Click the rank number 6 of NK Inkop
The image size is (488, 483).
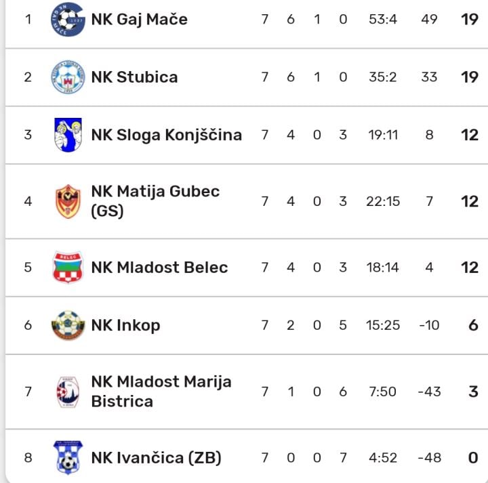point(28,325)
